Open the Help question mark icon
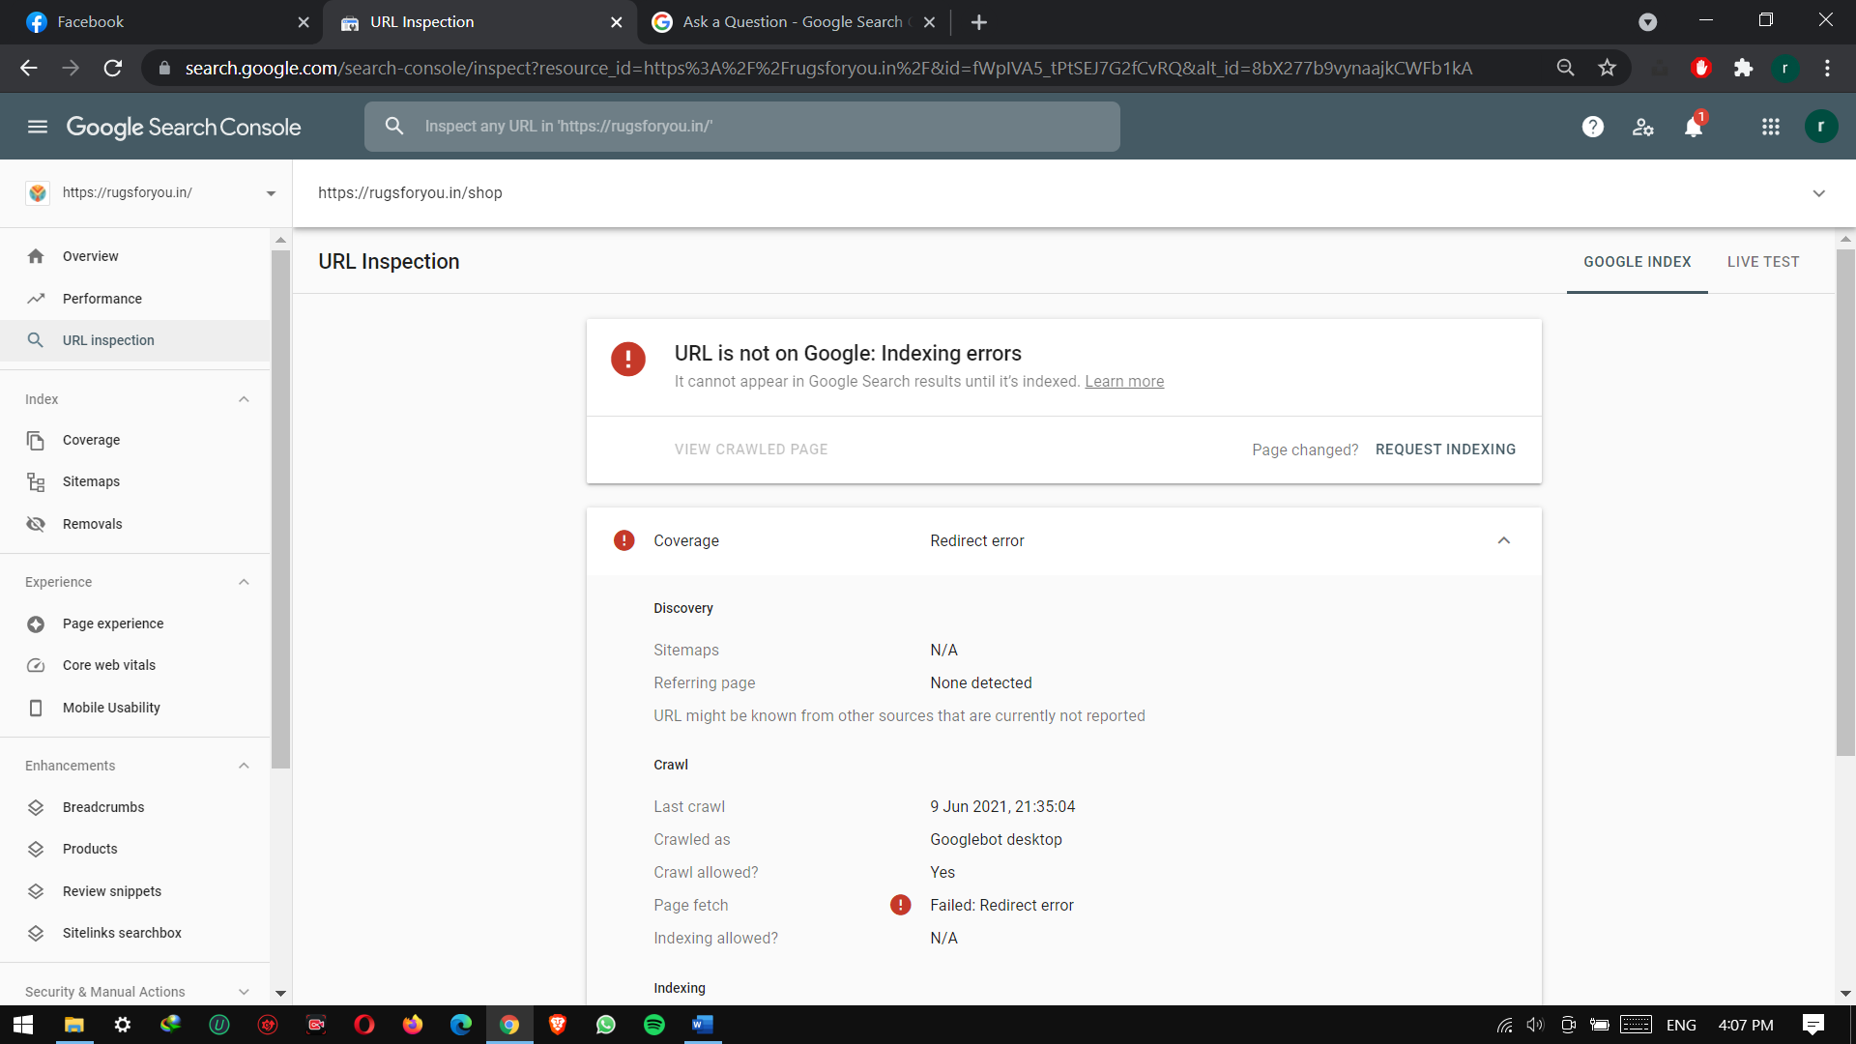Screen dimensions: 1856x1044 coord(1592,127)
